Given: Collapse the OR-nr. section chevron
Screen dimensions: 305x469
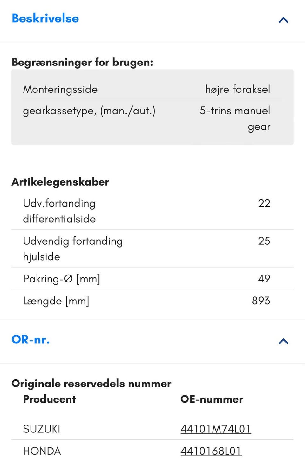Looking at the screenshot, I should pos(283,341).
